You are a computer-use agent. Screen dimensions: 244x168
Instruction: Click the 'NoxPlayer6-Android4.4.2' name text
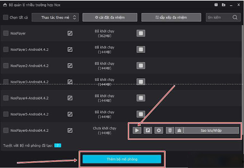29,130
